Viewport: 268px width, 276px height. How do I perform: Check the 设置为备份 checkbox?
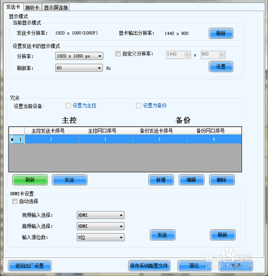pos(138,106)
